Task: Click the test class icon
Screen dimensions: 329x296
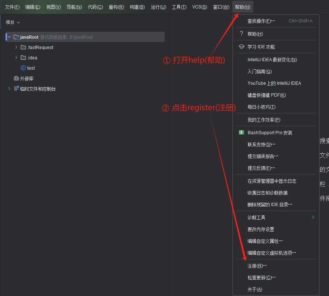Action: tap(23, 68)
